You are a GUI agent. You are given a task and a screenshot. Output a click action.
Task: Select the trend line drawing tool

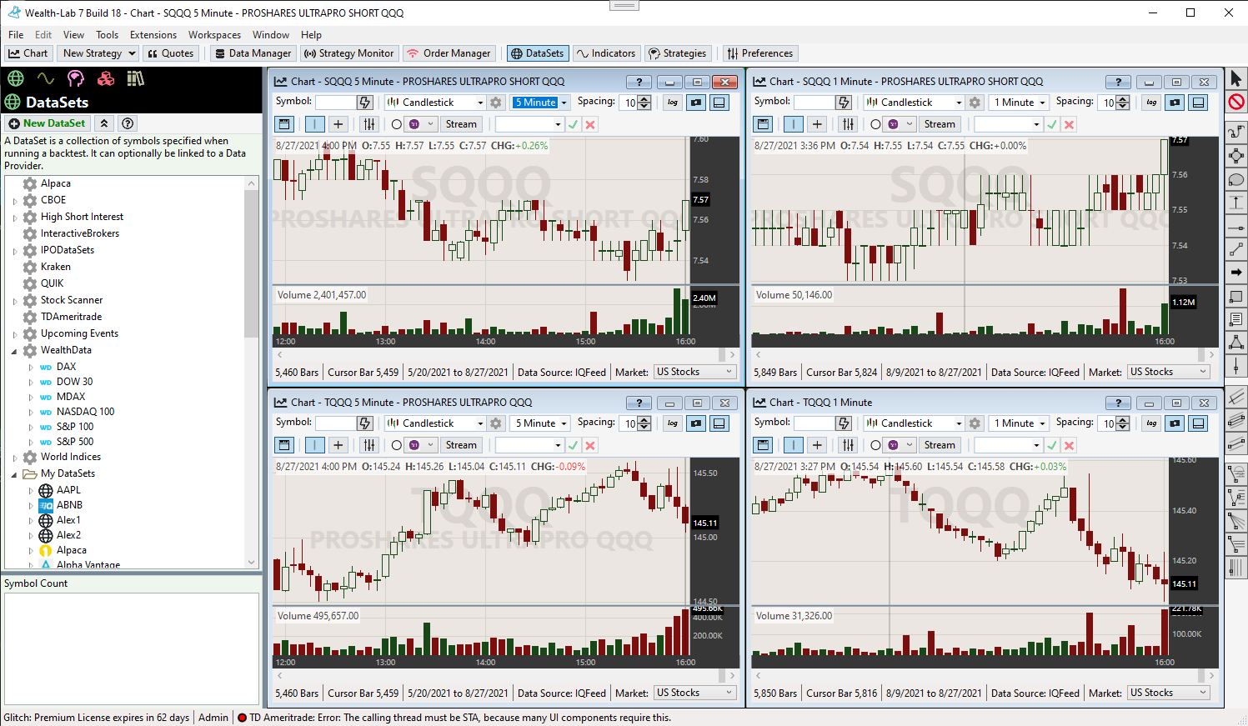1235,249
